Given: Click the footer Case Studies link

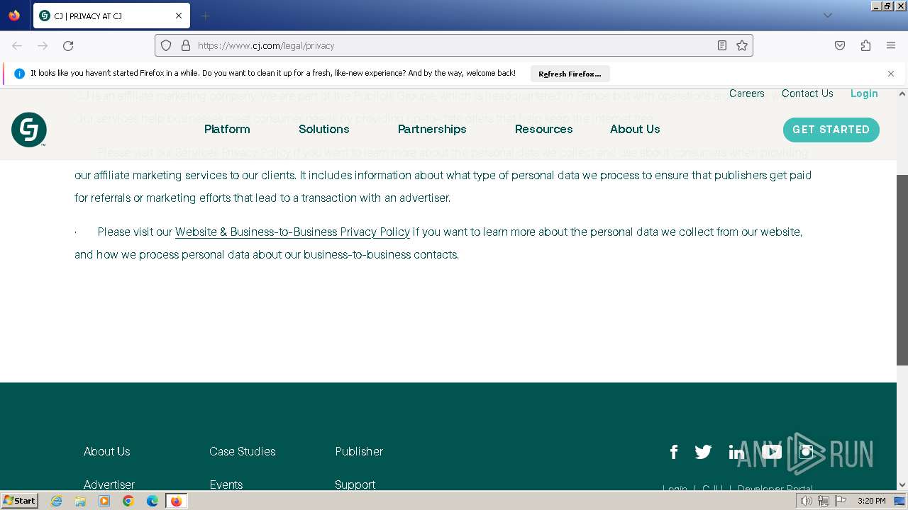Looking at the screenshot, I should (x=243, y=451).
